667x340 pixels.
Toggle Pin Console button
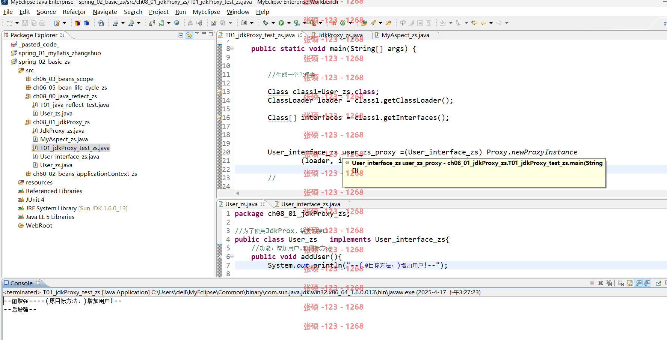tap(658, 283)
